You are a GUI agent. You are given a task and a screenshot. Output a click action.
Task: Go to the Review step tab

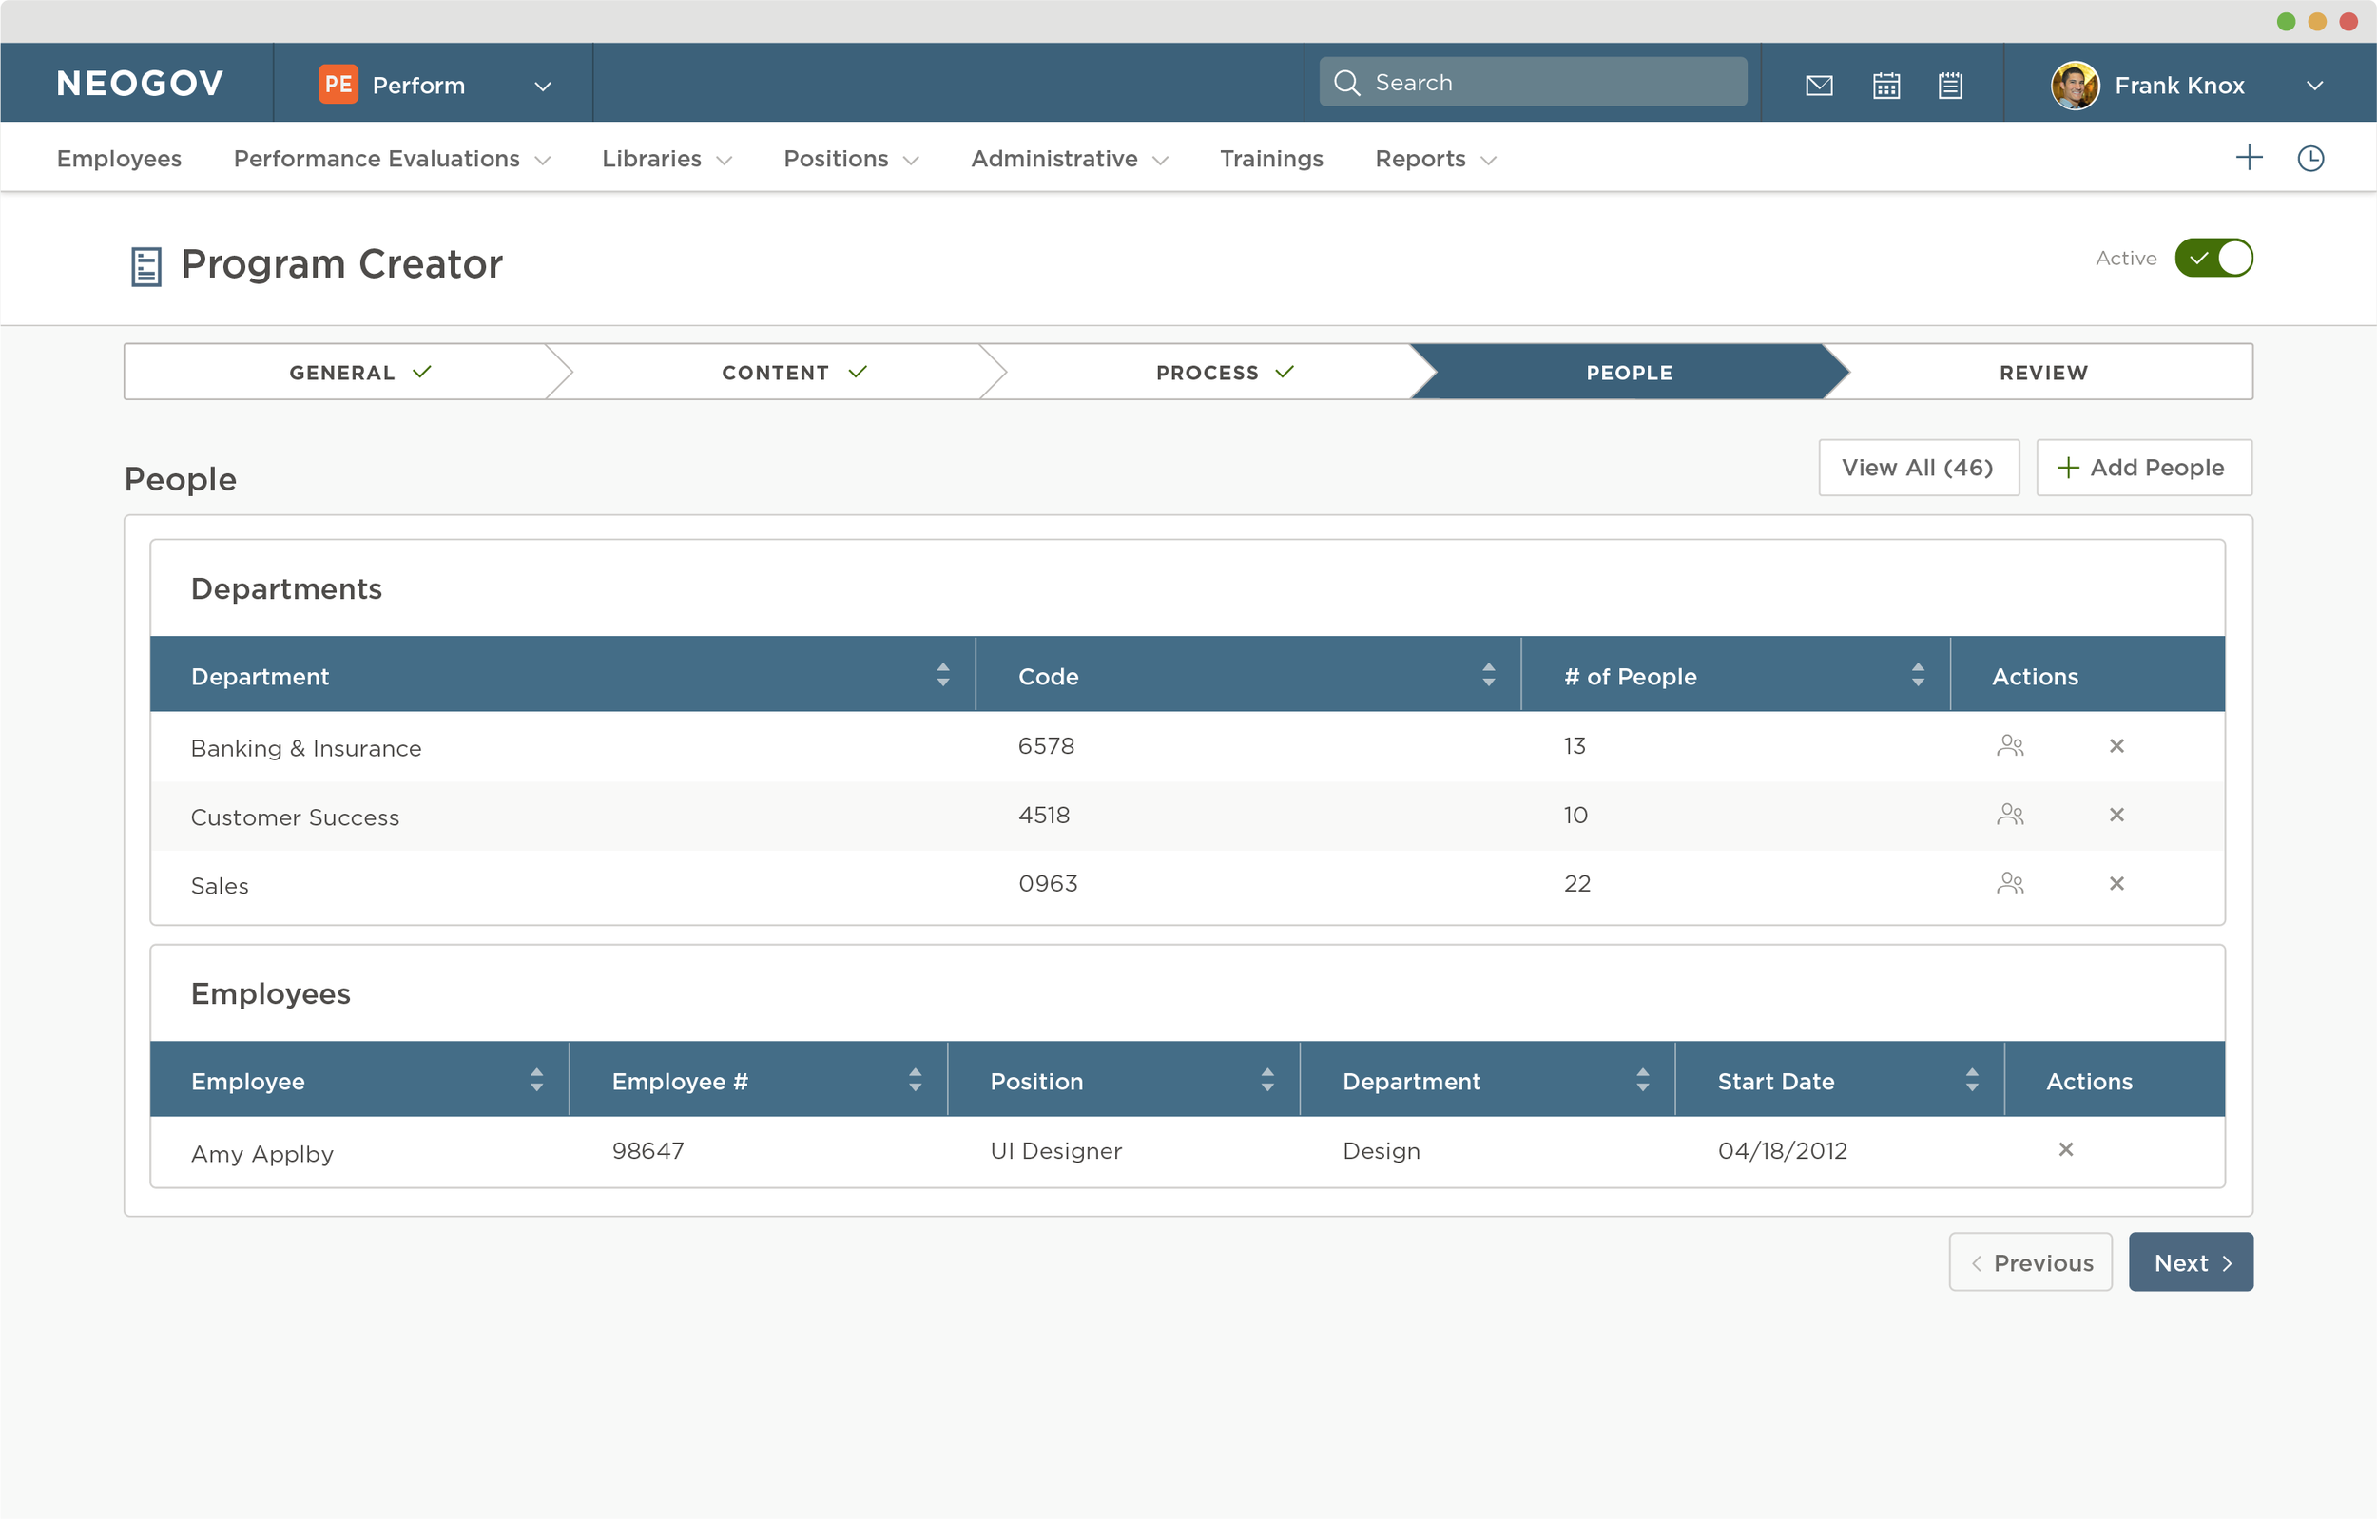point(2042,373)
